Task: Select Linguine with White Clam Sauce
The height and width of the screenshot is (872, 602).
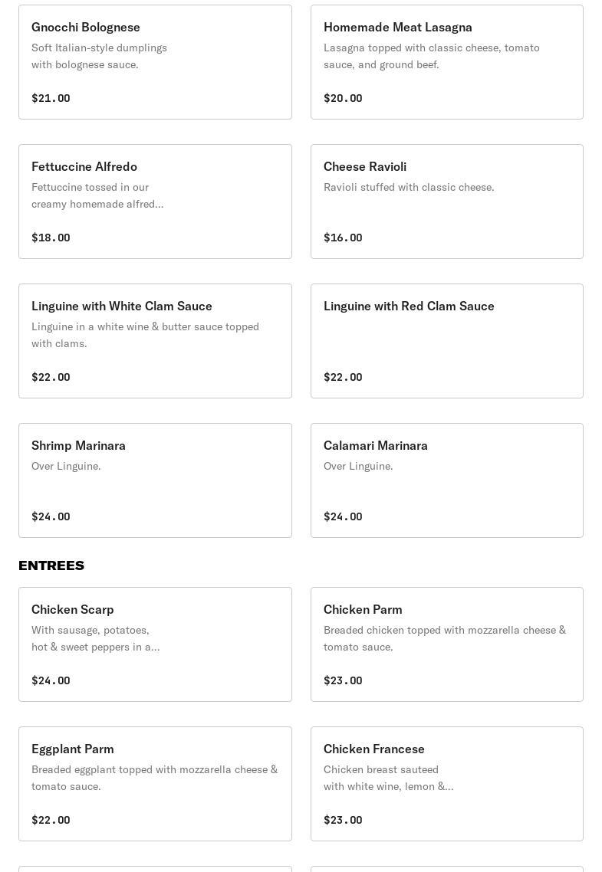Action: (155, 341)
